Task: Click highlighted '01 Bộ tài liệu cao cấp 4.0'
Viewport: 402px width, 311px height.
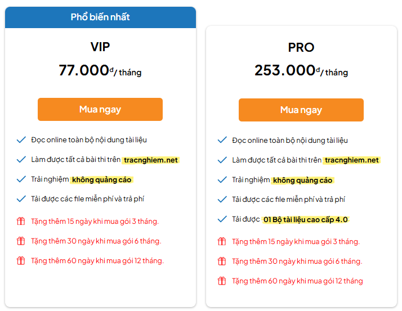Action: click(x=306, y=219)
